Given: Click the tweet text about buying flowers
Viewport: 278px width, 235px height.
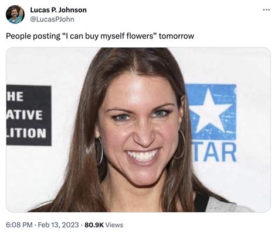Looking at the screenshot, I should click(x=100, y=36).
